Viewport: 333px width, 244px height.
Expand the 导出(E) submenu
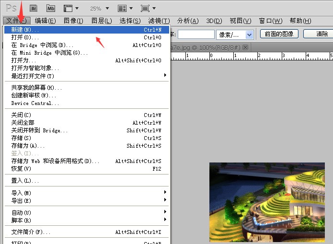click(87, 200)
